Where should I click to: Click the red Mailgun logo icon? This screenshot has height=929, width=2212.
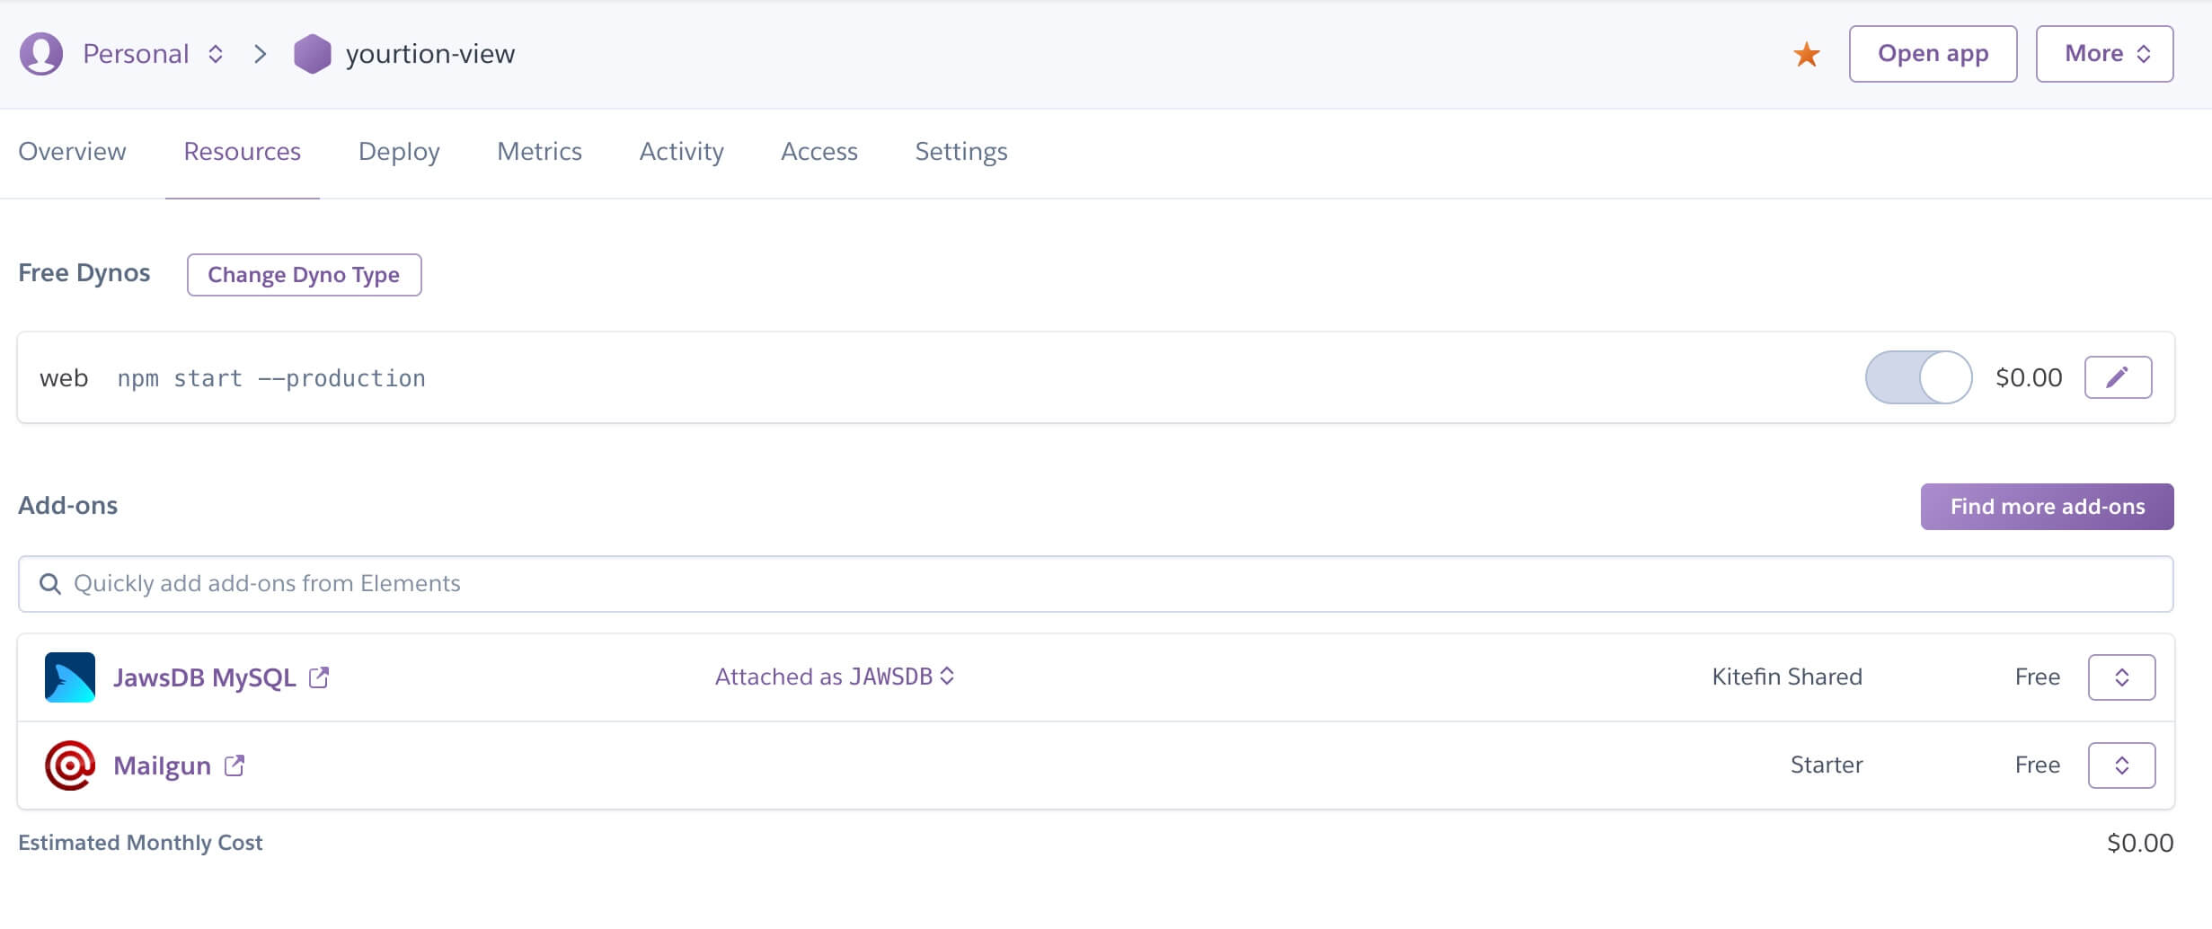point(70,765)
